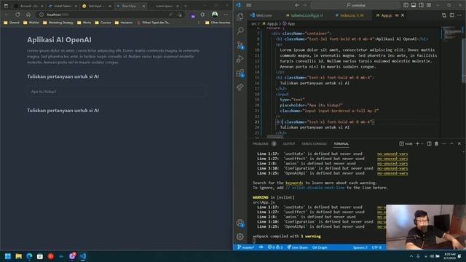Go to the Edge home page icon

[28, 15]
